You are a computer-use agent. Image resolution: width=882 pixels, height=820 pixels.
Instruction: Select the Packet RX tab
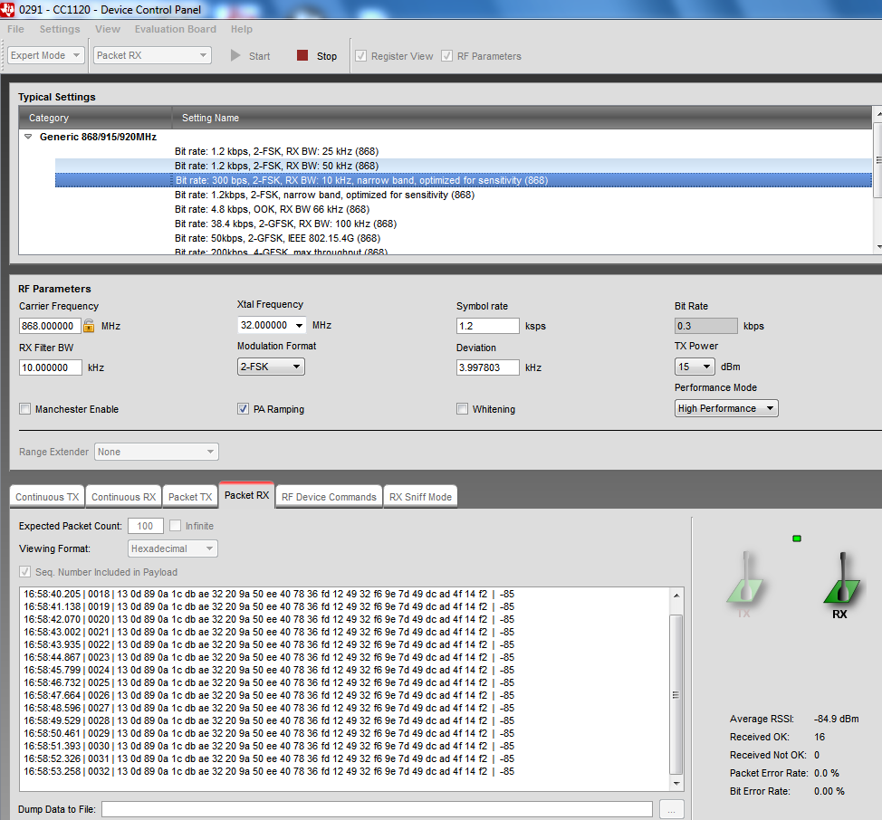246,494
